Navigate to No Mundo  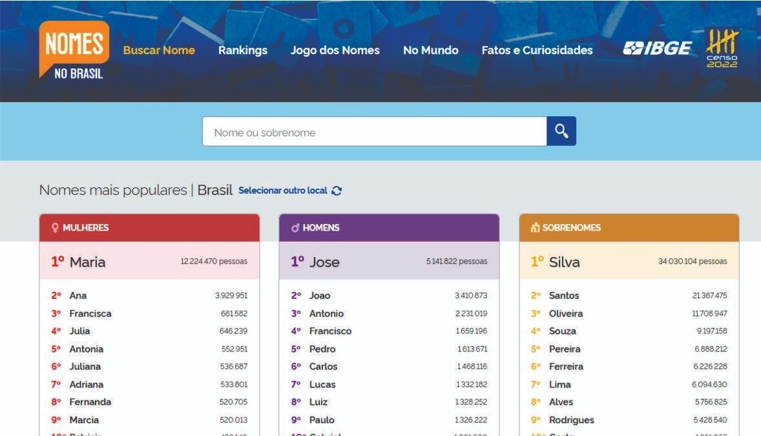tap(431, 50)
